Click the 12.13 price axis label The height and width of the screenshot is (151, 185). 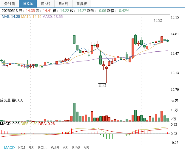175,73
